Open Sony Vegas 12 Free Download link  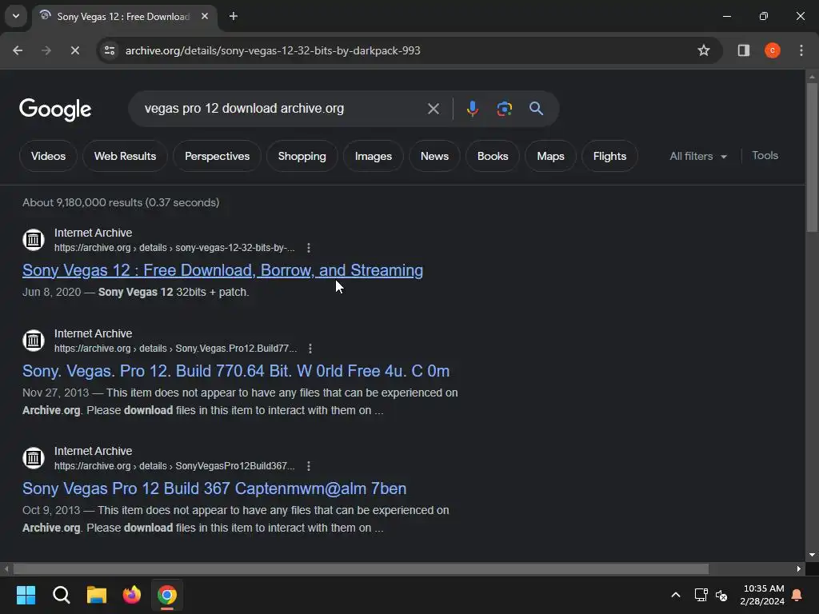pos(222,270)
